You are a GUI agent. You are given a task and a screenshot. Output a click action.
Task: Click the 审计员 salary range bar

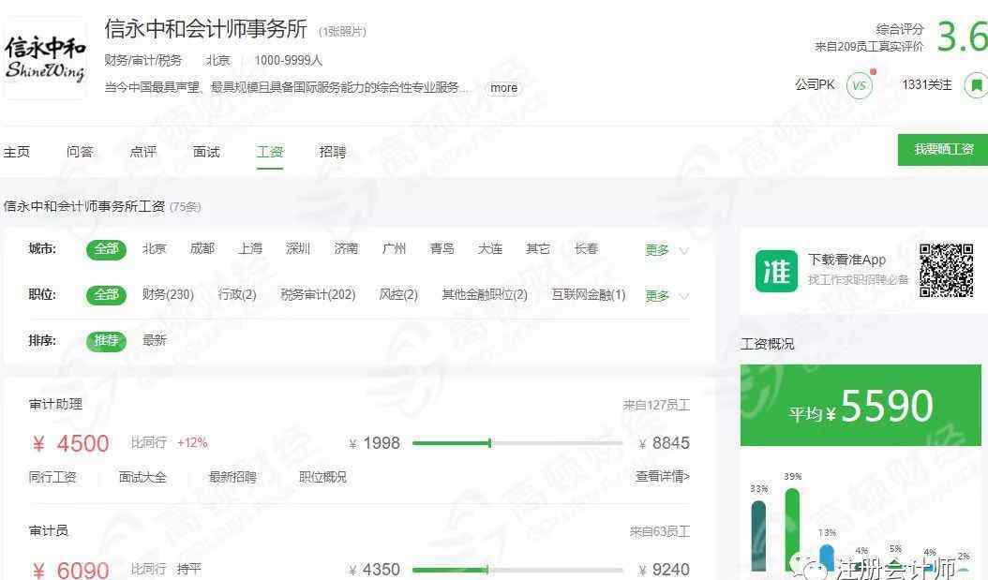pos(517,570)
